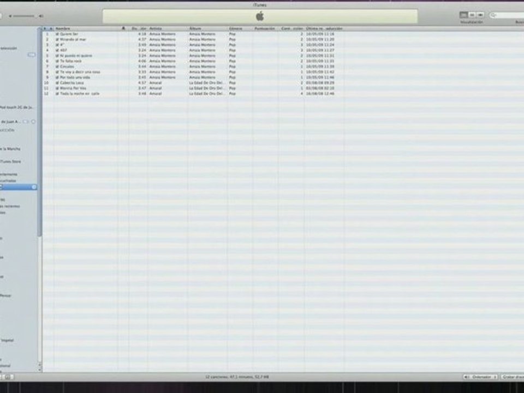Switch to Cover Flow view in Visualización
524x393 pixels.
(x=480, y=15)
